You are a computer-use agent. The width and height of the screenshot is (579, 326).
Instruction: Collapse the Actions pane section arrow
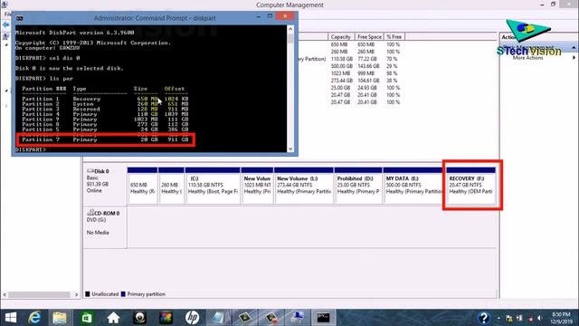click(x=574, y=48)
